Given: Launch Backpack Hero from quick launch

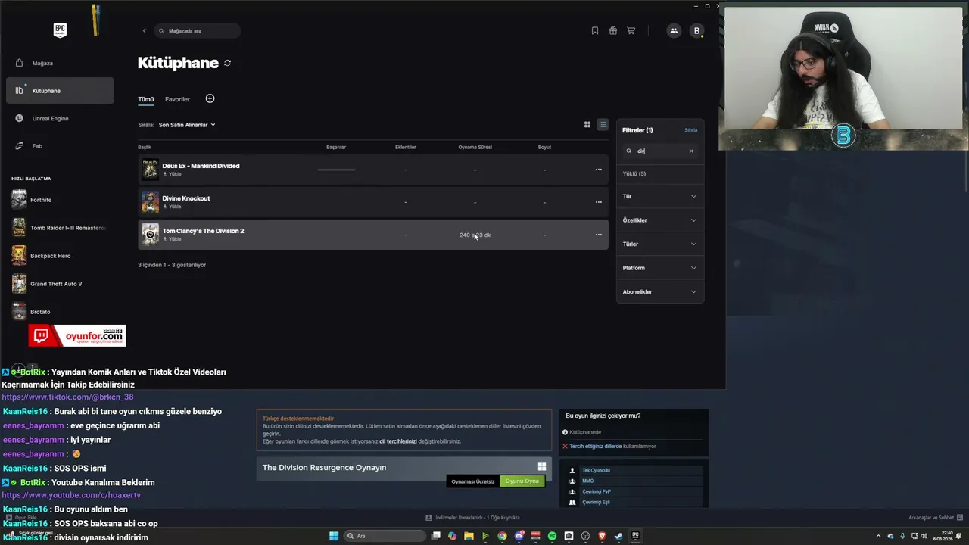Looking at the screenshot, I should coord(59,256).
